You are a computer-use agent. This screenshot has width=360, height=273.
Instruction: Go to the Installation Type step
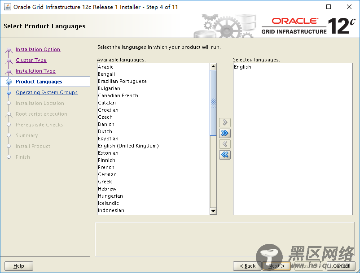(x=35, y=71)
